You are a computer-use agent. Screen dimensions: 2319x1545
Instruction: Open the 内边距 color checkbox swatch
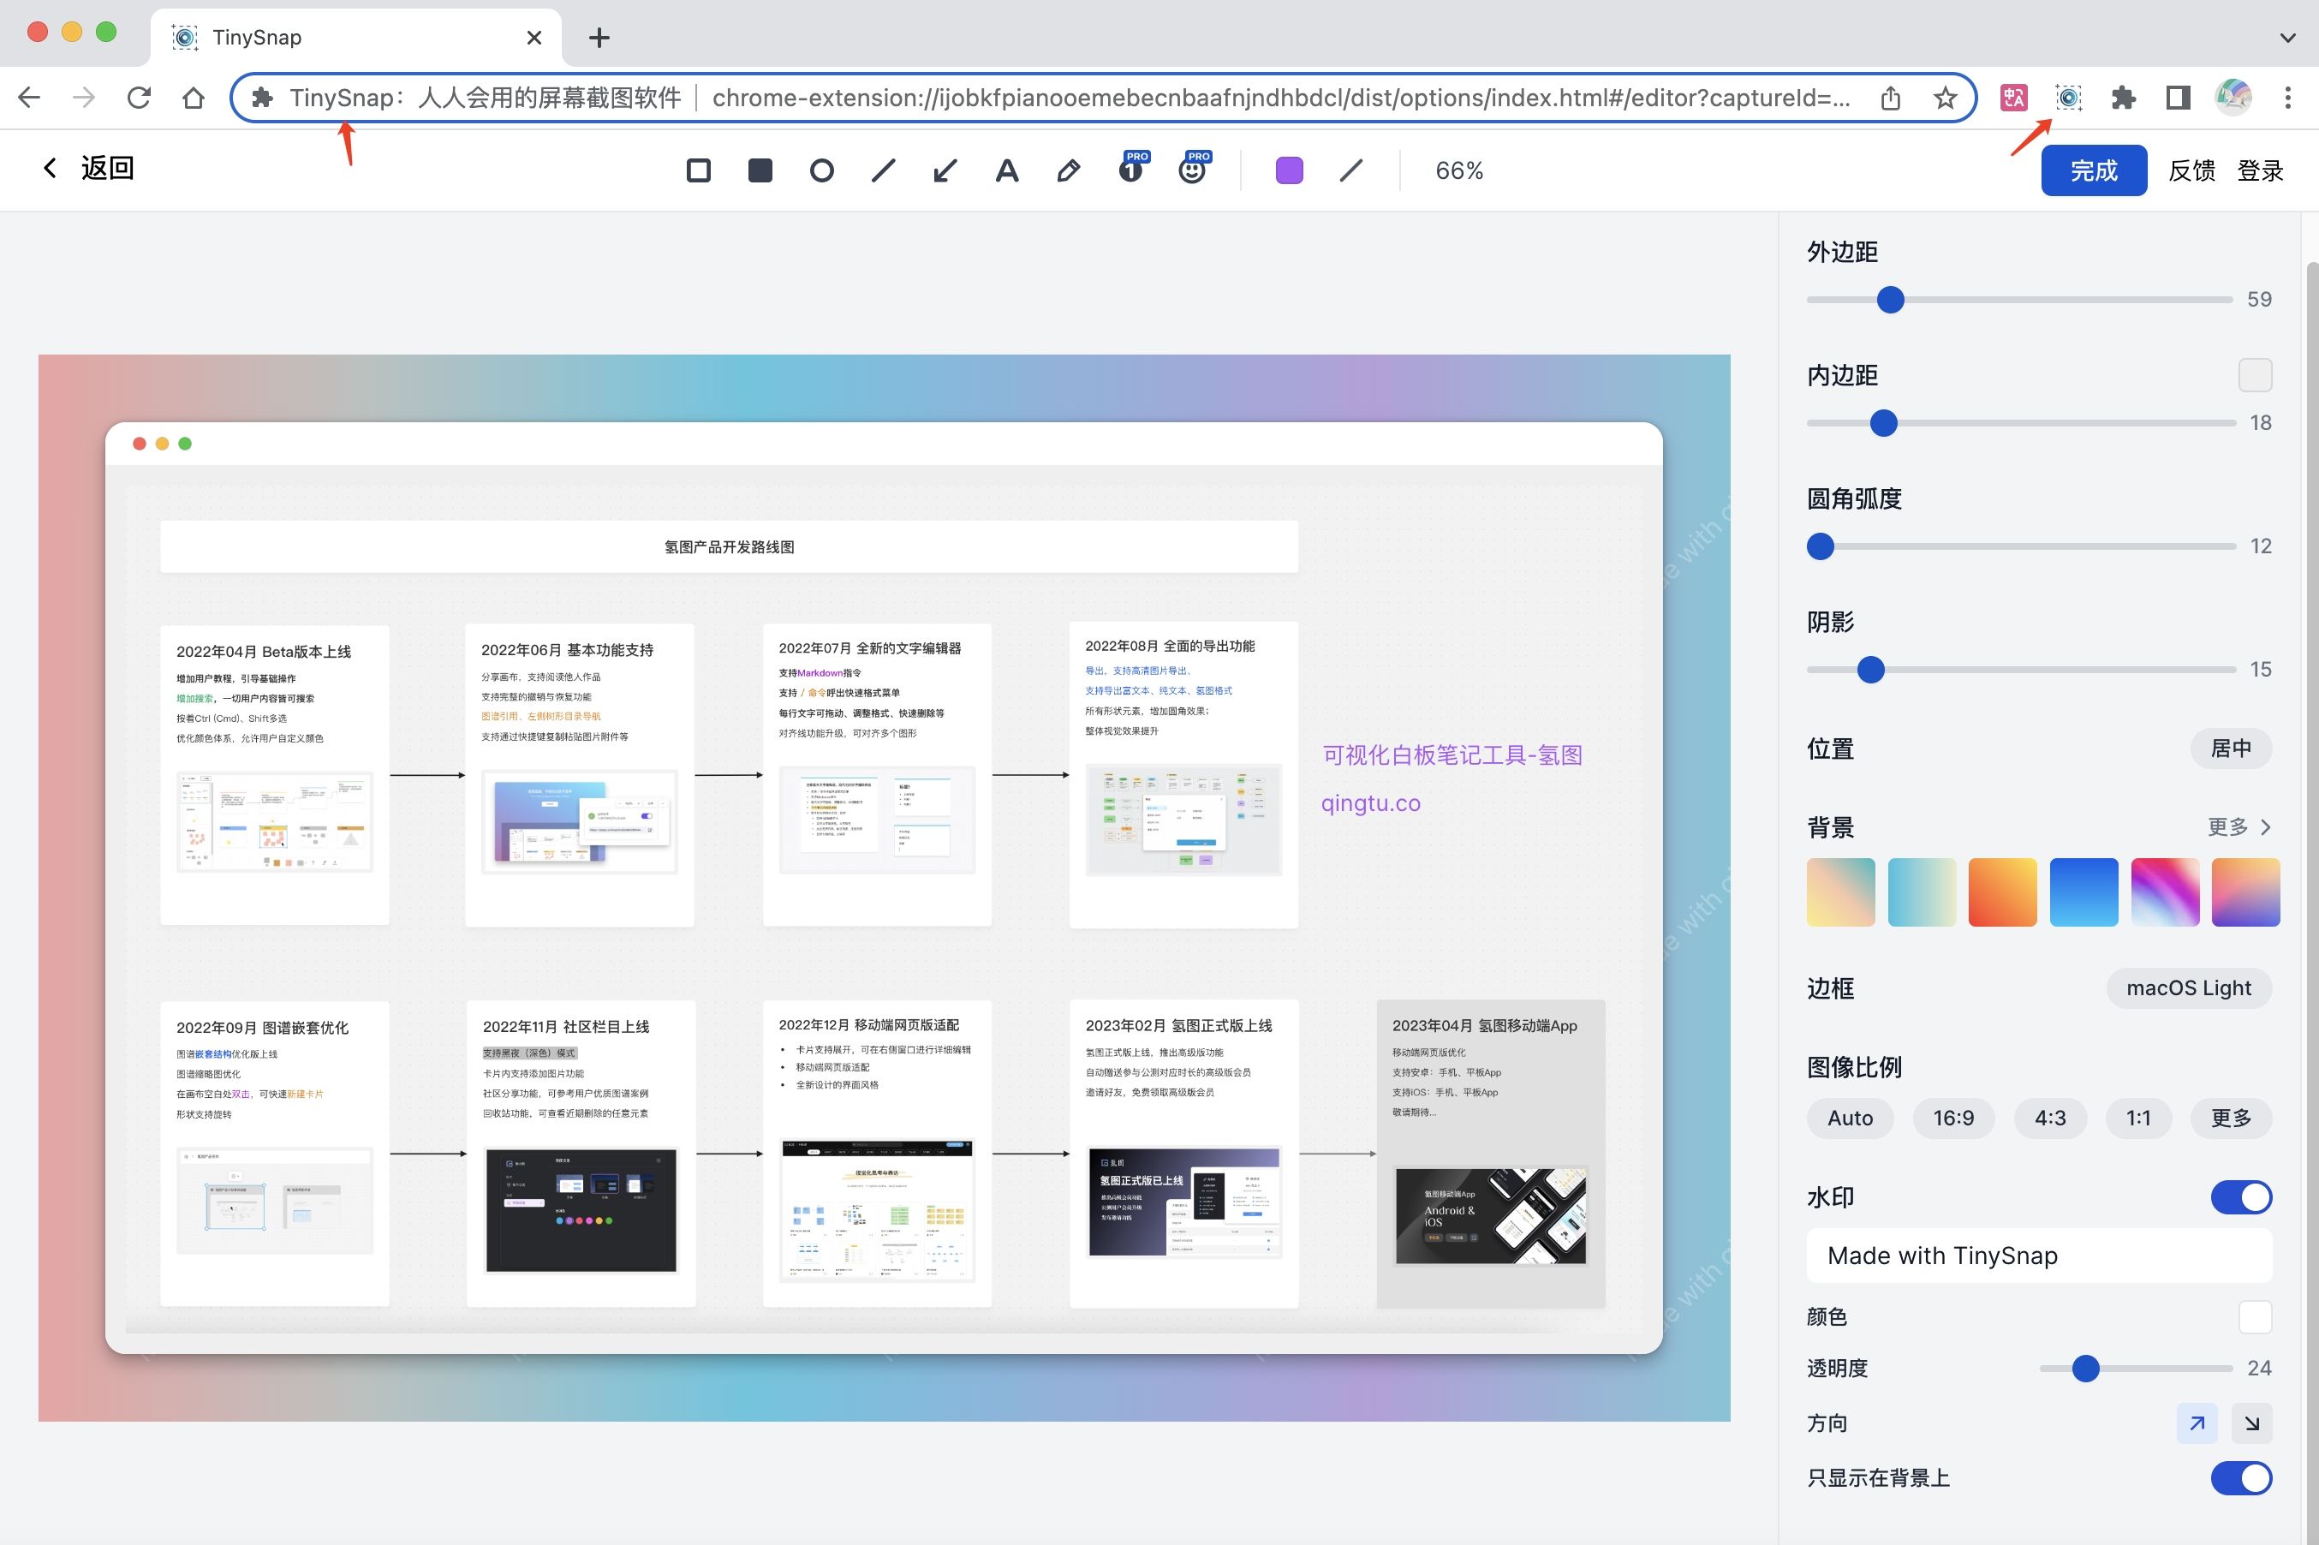pyautogui.click(x=2255, y=375)
